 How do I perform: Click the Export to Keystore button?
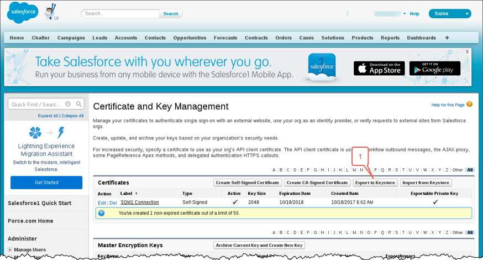[375, 183]
